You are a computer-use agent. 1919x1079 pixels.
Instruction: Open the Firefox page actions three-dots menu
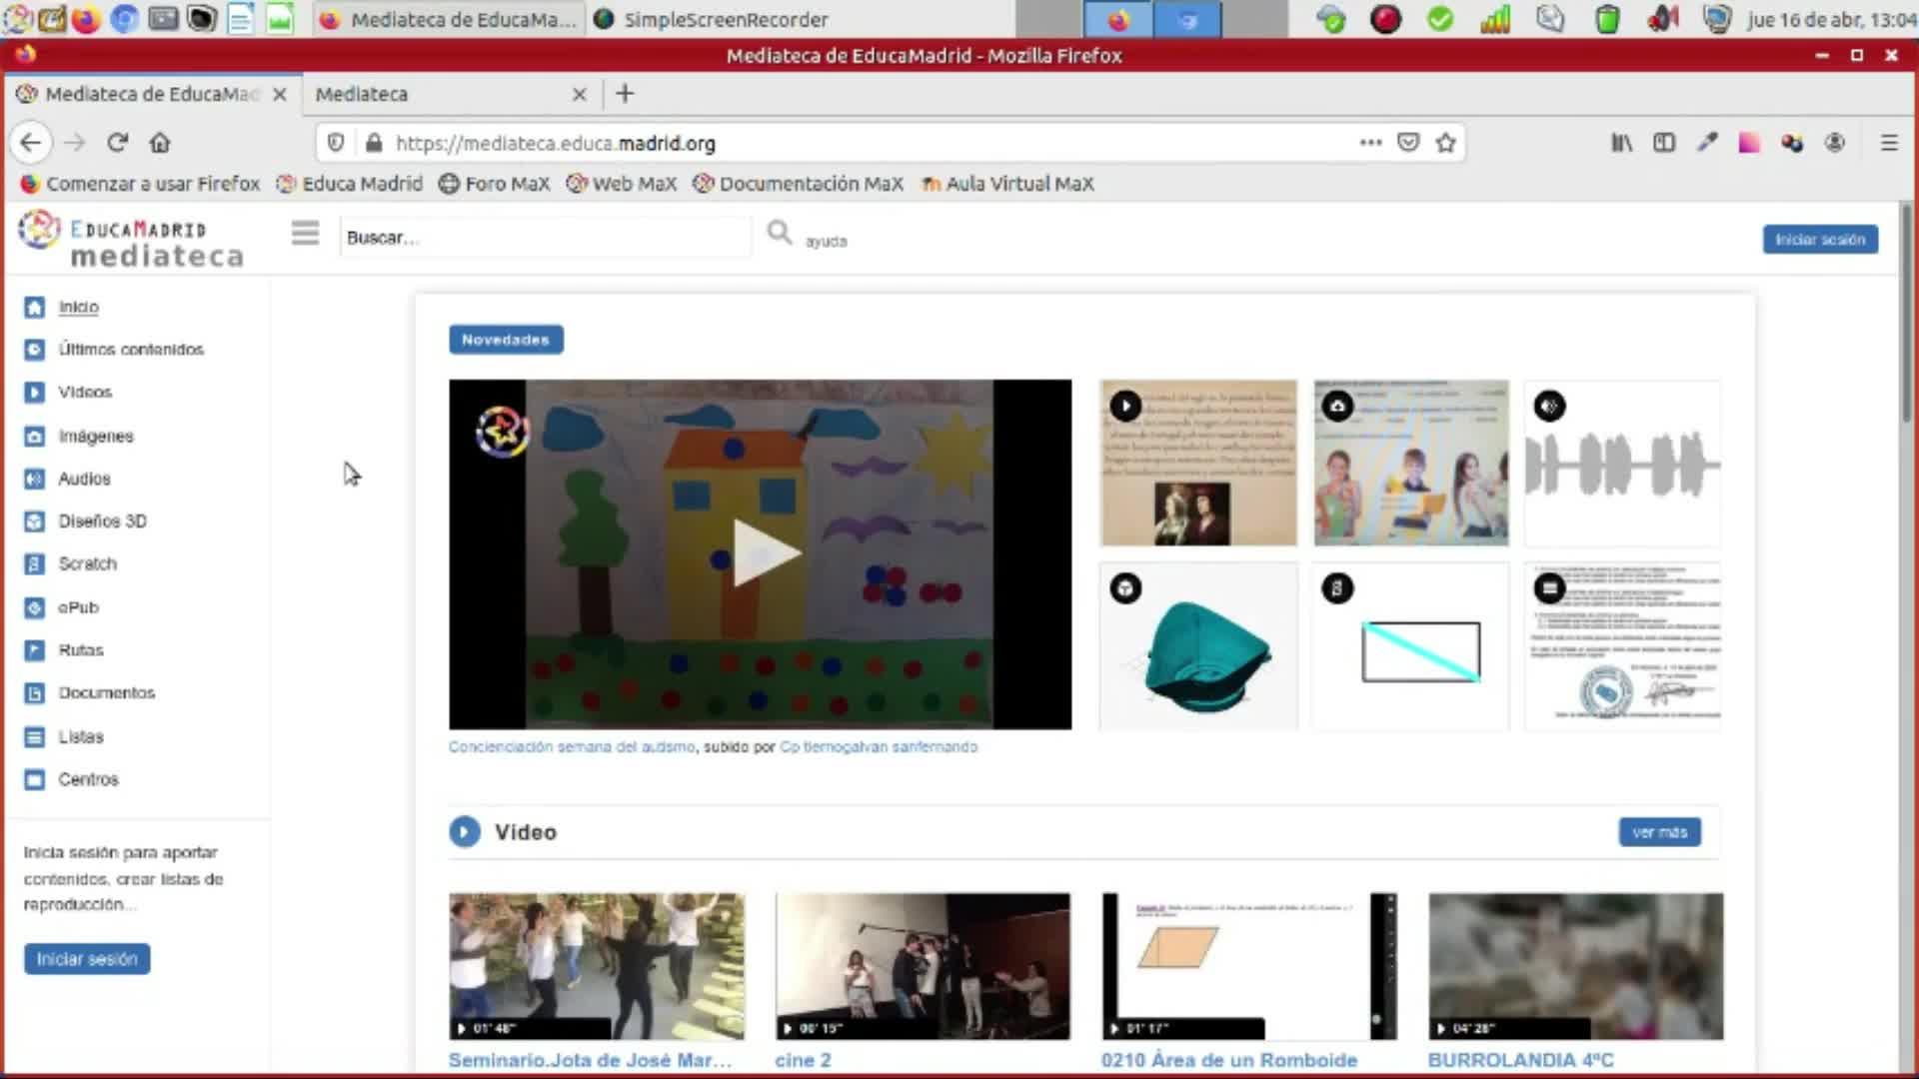pyautogui.click(x=1370, y=143)
